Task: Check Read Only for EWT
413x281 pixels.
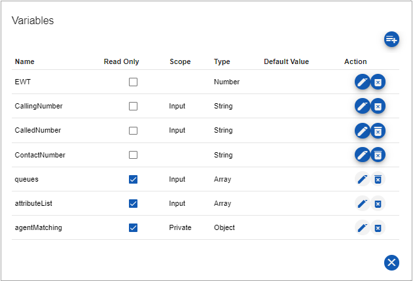Action: [133, 82]
